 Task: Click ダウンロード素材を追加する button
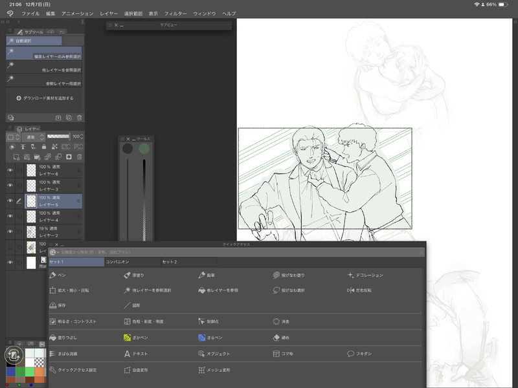click(x=44, y=98)
